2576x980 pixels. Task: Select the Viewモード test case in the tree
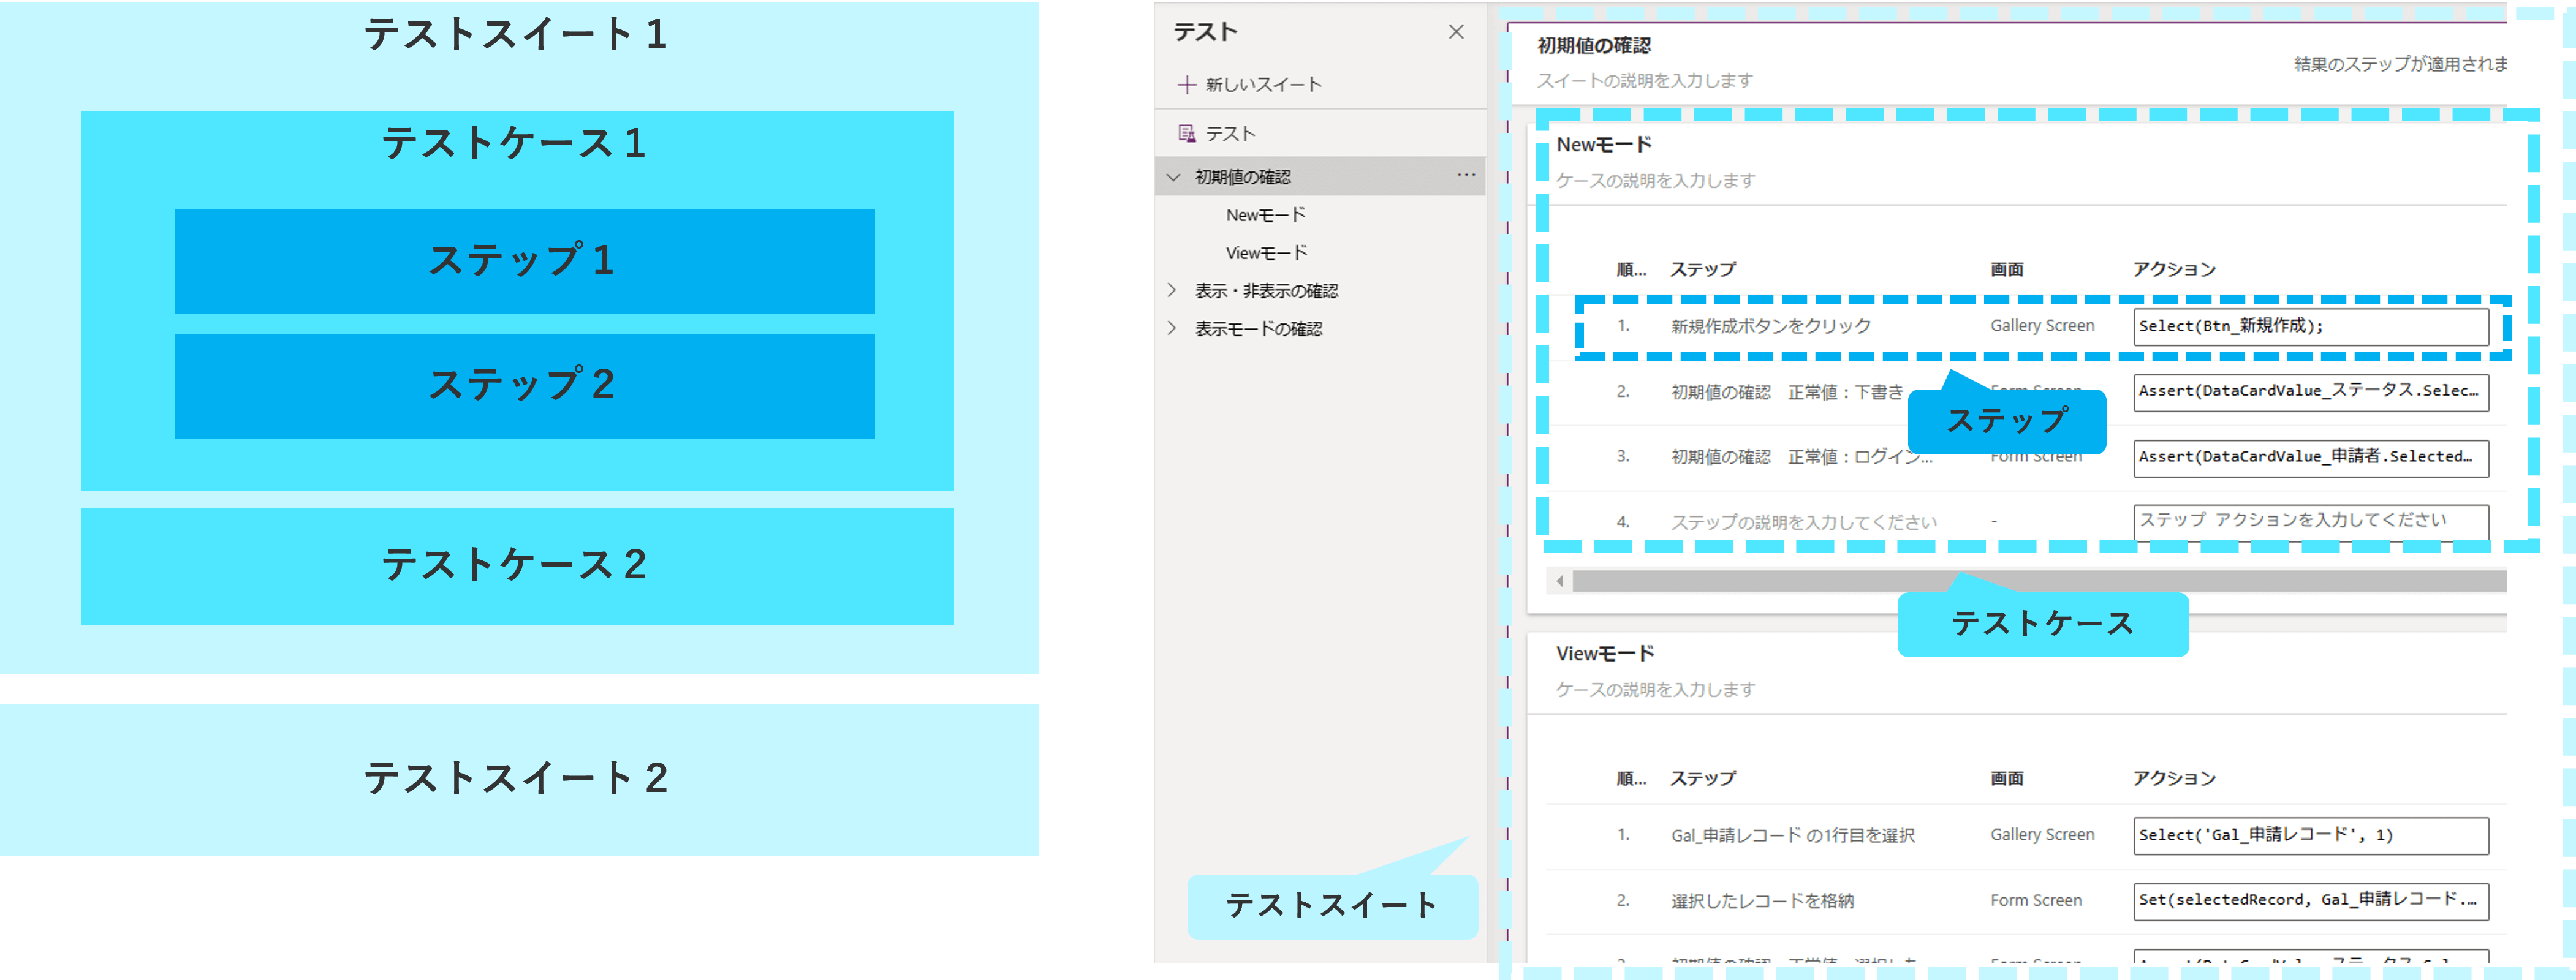coord(1267,253)
